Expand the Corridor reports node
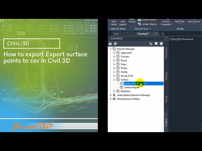 coord(114,57)
